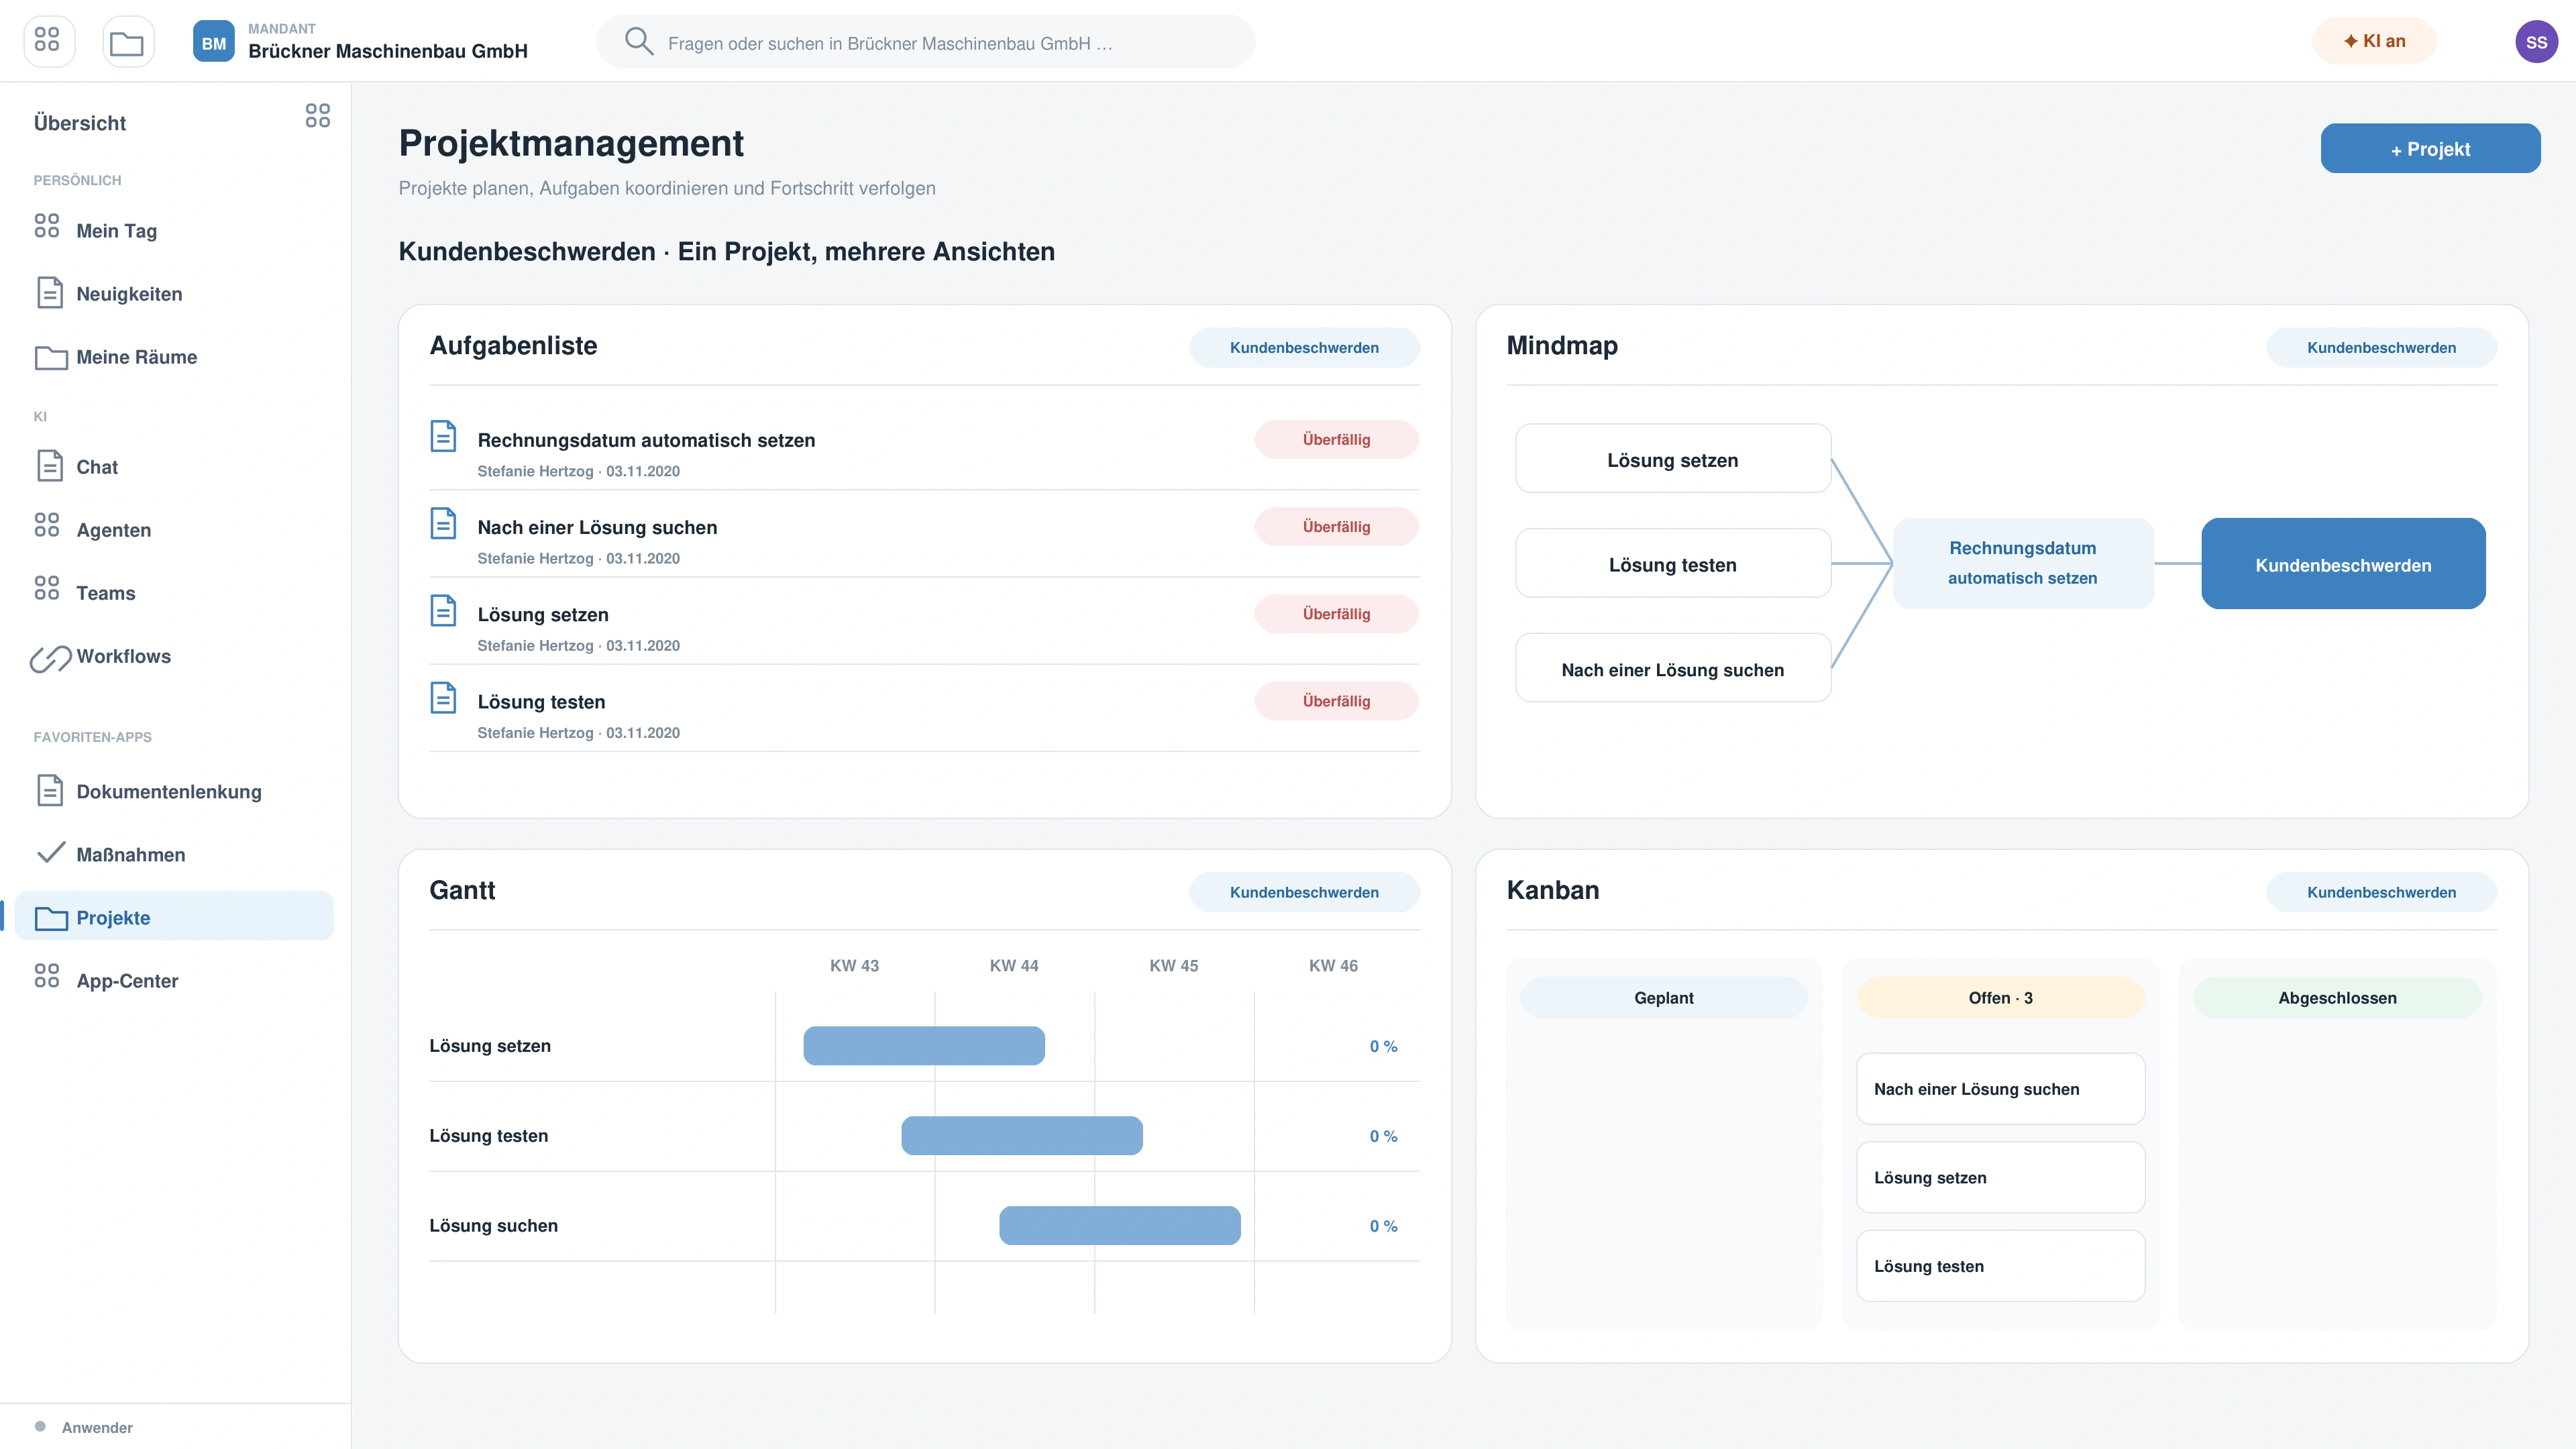Click document icon of Lösung setzen task
This screenshot has height=1449, width=2576.
tap(443, 611)
